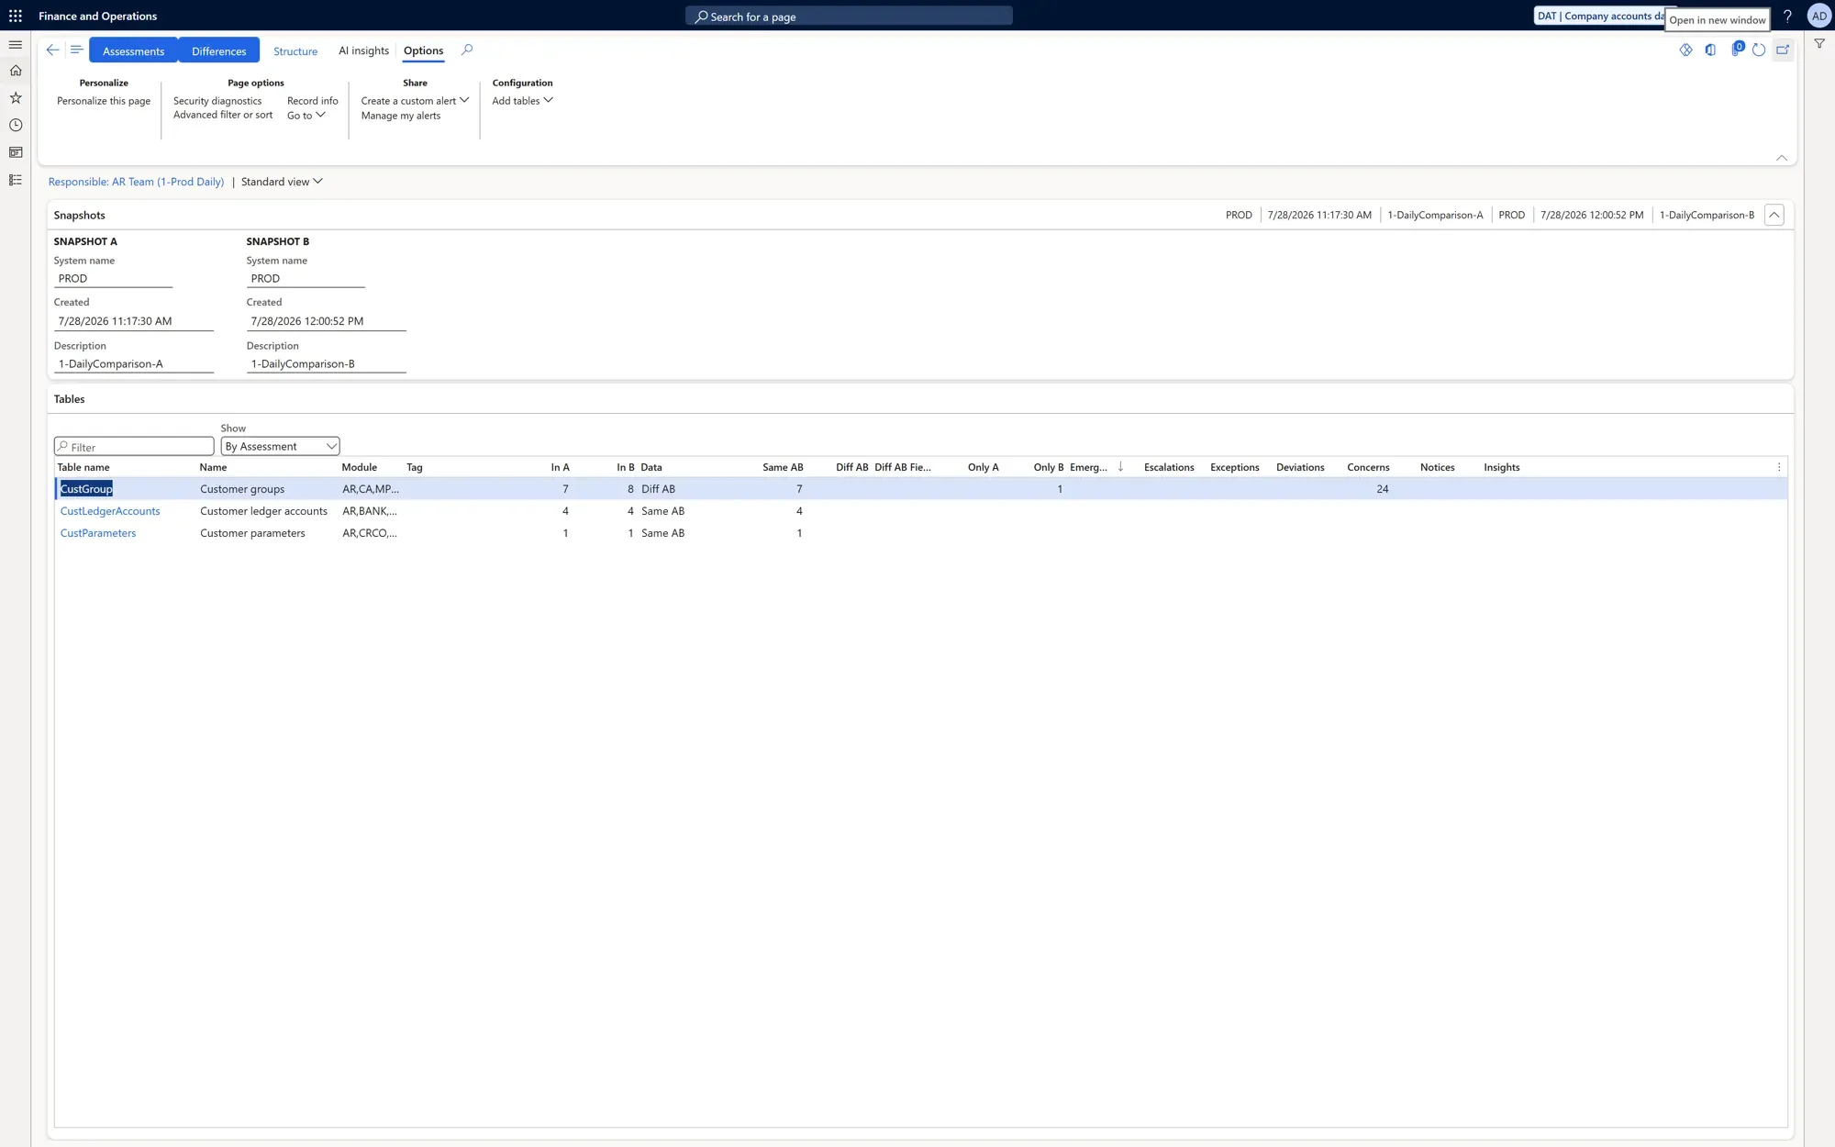Click Snapshot B Created date field

(x=326, y=321)
